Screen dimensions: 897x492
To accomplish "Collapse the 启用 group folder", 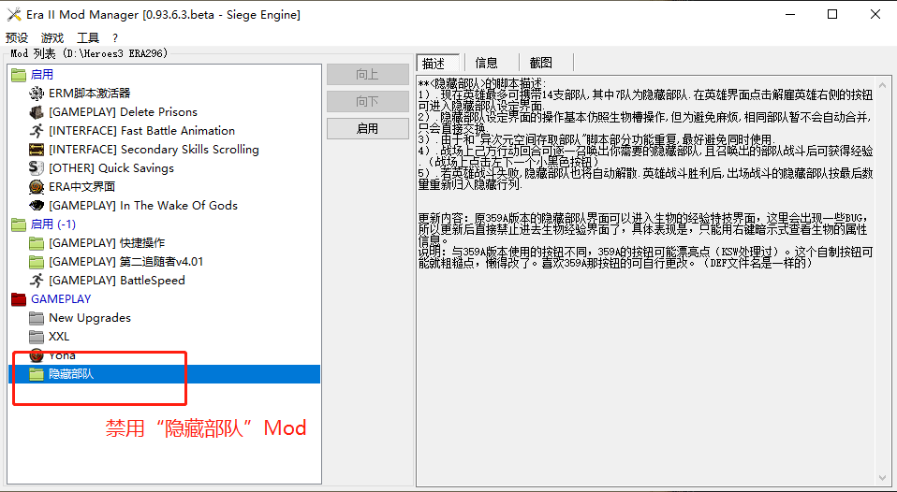I will pyautogui.click(x=19, y=75).
